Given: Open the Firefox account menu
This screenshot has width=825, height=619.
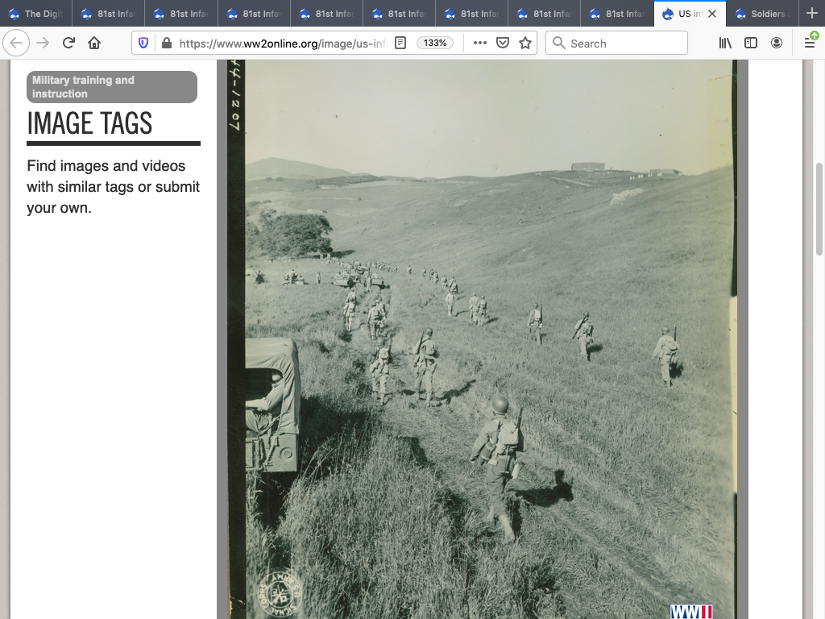Looking at the screenshot, I should pyautogui.click(x=777, y=44).
